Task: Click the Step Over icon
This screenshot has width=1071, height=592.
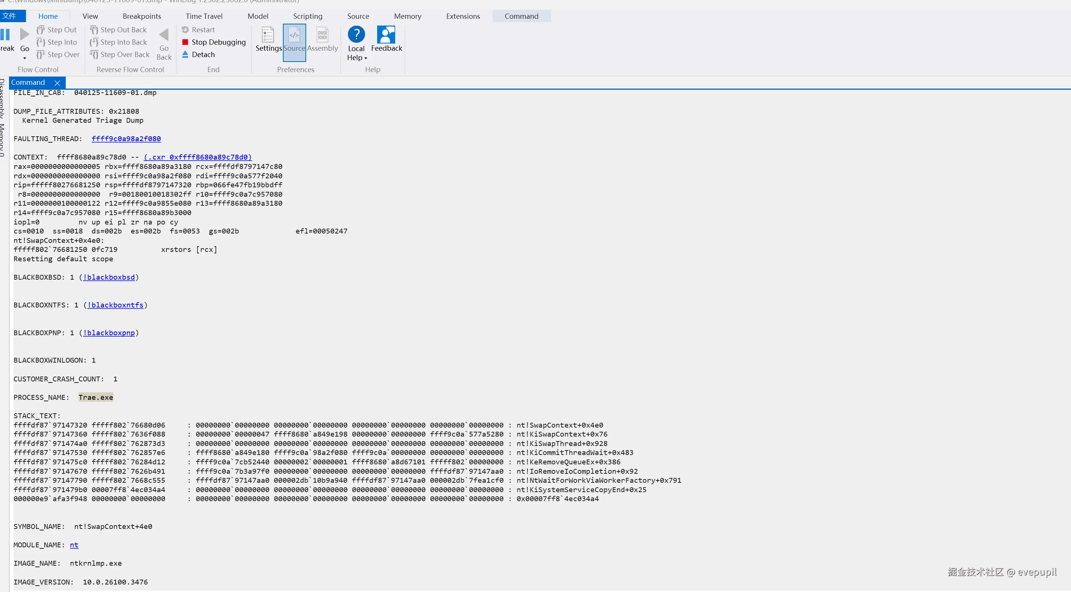Action: 40,55
